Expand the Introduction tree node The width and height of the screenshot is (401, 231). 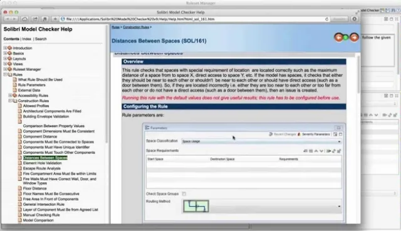(5, 48)
